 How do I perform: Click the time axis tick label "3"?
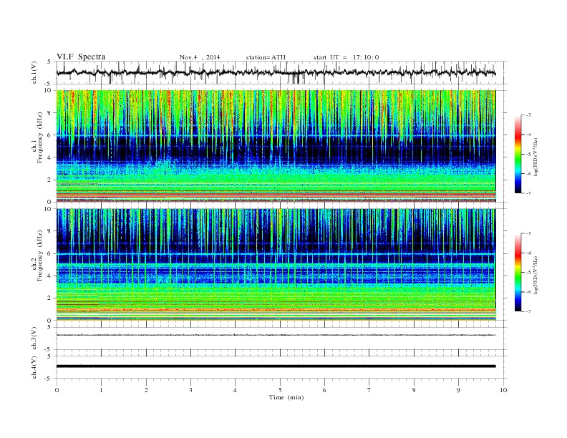point(190,390)
